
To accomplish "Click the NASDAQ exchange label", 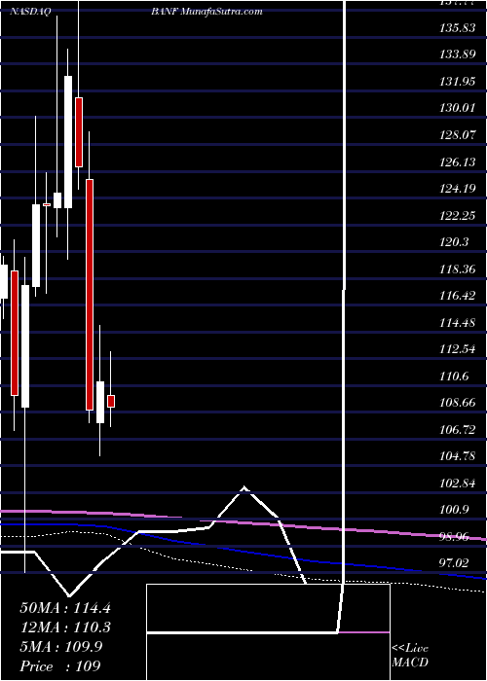I will pos(28,12).
